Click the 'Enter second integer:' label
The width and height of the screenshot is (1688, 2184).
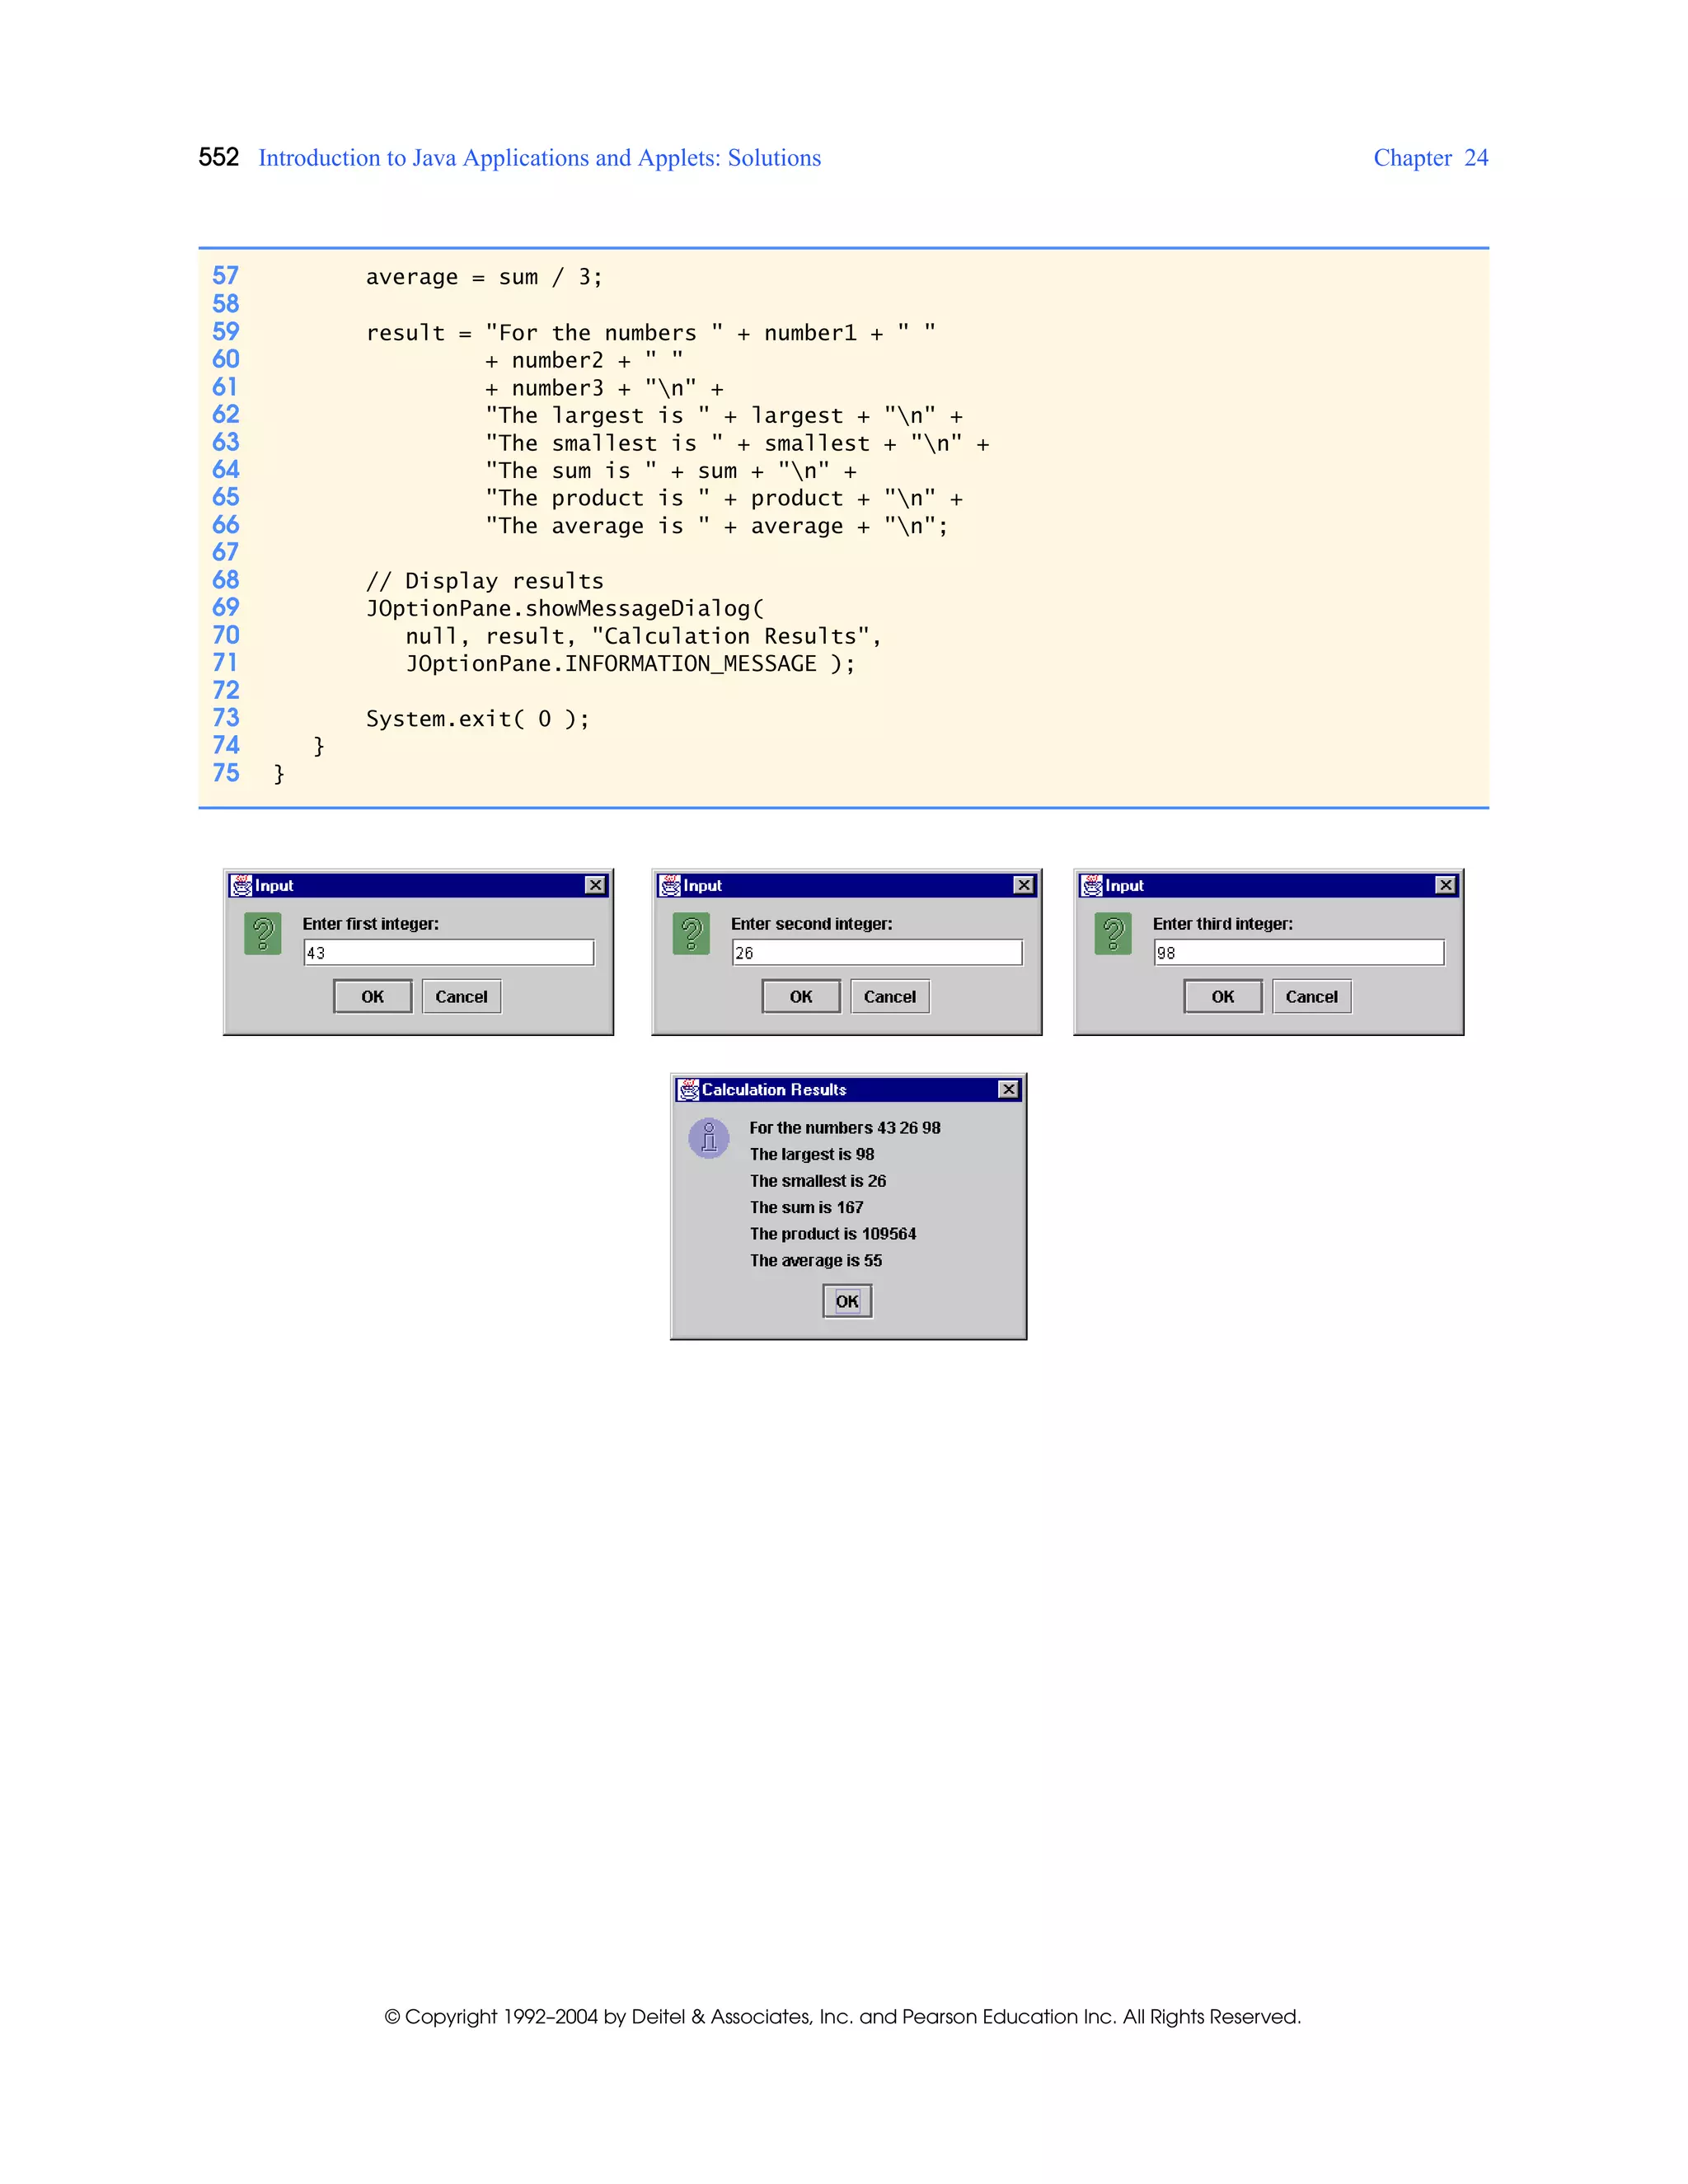812,924
